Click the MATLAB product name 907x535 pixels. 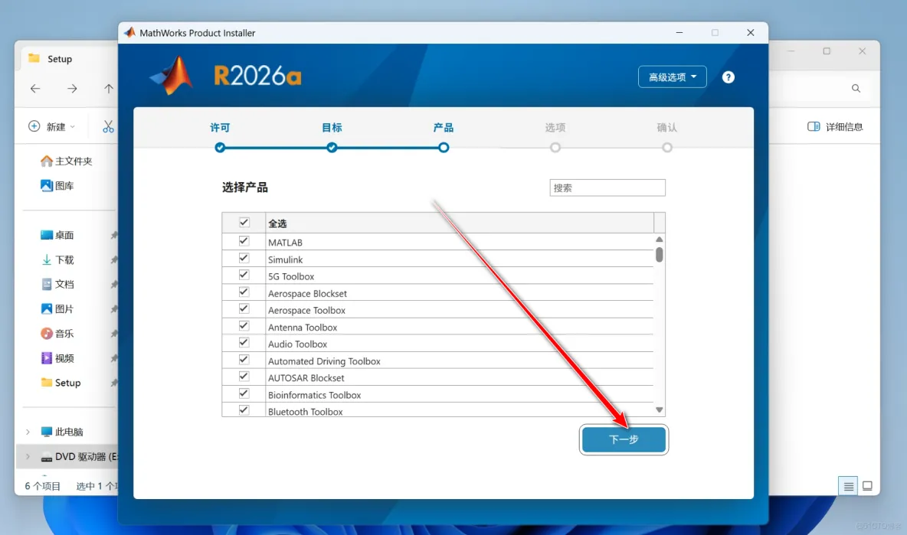pyautogui.click(x=285, y=242)
